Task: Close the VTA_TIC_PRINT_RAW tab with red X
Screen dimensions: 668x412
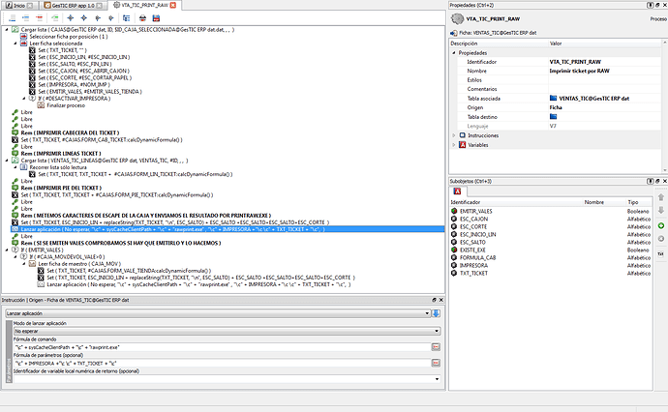Action: point(173,5)
